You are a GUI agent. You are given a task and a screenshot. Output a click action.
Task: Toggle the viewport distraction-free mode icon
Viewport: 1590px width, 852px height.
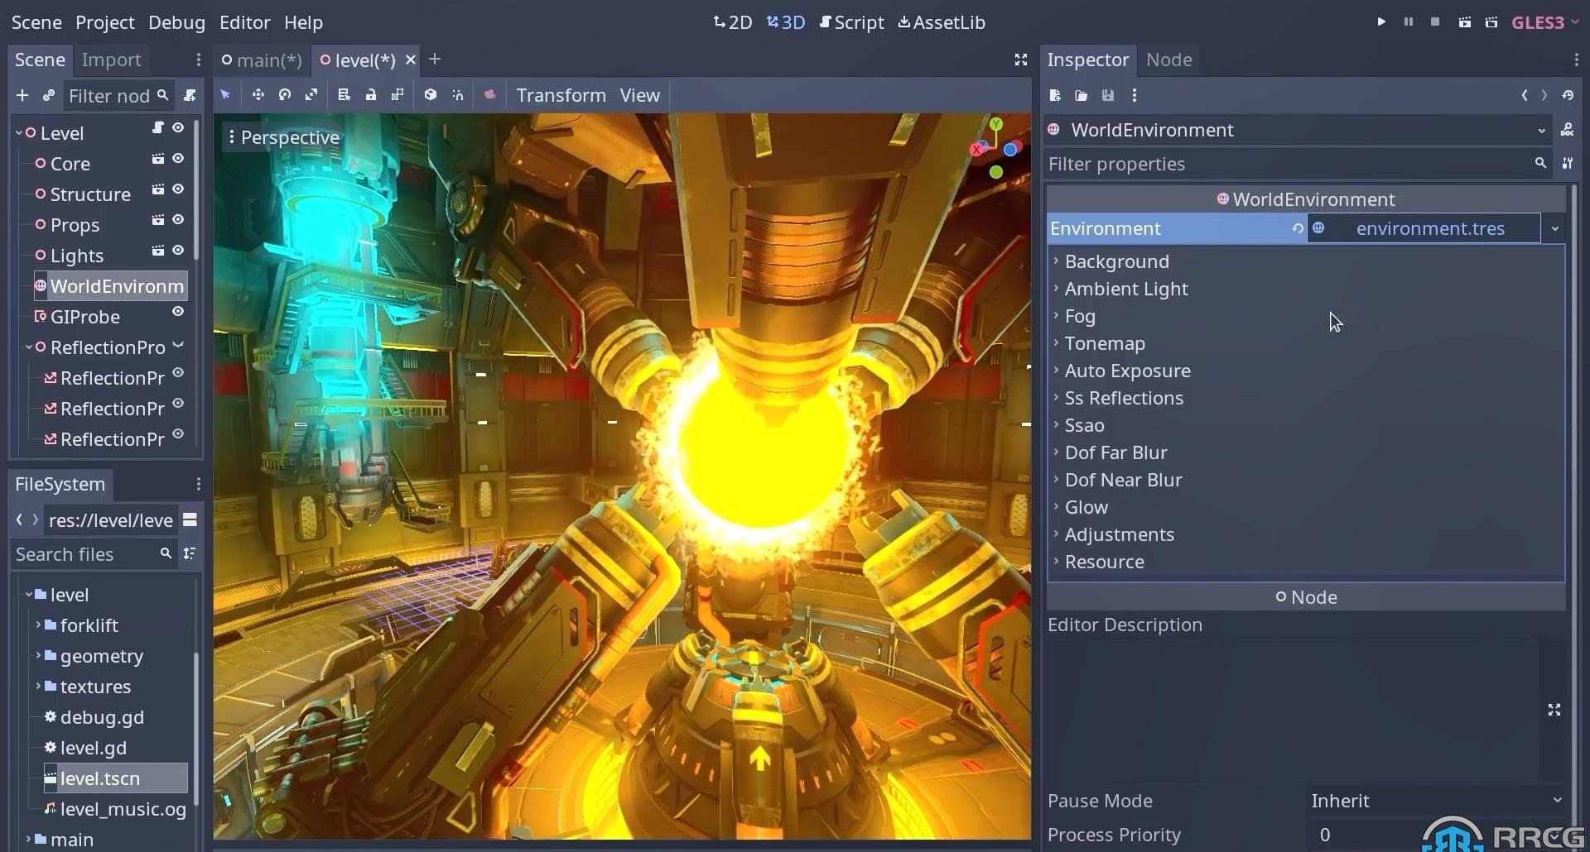point(1020,60)
